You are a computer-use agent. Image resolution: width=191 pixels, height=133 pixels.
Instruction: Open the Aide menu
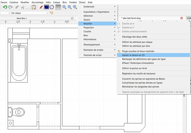(x=90, y=2)
